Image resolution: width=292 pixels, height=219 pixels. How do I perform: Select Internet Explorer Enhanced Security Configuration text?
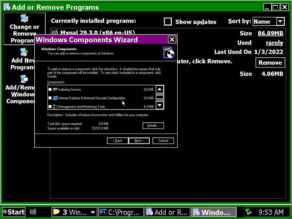tap(92, 98)
